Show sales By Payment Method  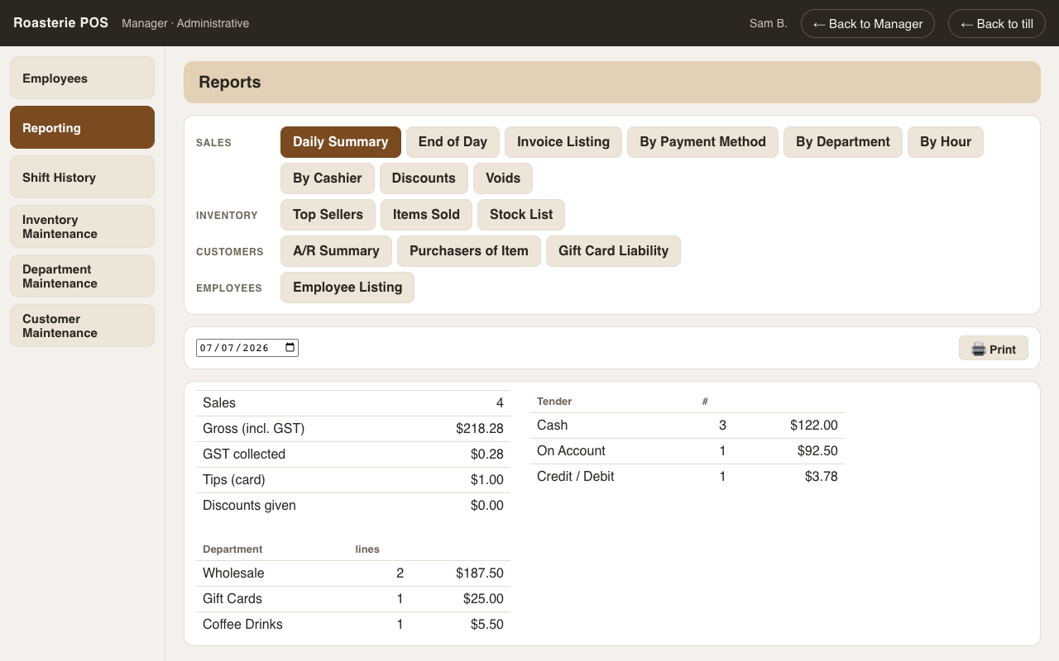coord(702,142)
